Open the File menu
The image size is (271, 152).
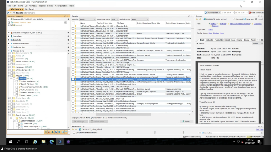coord(9,6)
